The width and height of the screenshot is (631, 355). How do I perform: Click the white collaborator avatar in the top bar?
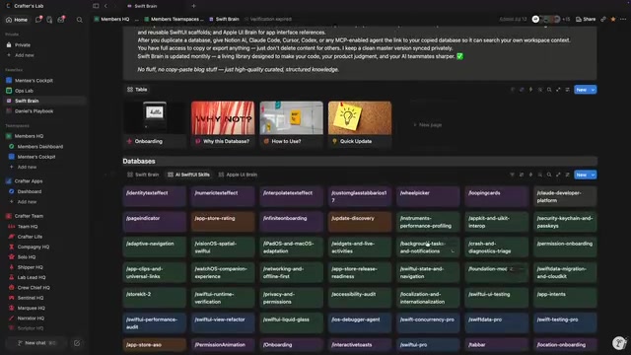[535, 19]
